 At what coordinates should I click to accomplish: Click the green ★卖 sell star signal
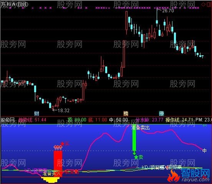point(138,157)
